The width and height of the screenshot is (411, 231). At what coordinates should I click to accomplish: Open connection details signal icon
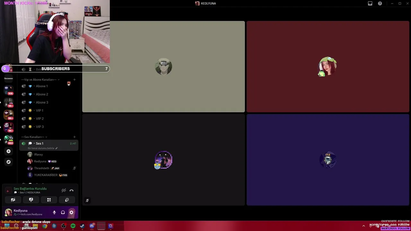point(8,191)
